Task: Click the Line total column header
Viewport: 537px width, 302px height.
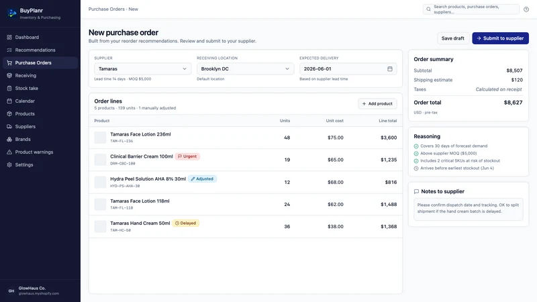Action: [x=388, y=121]
